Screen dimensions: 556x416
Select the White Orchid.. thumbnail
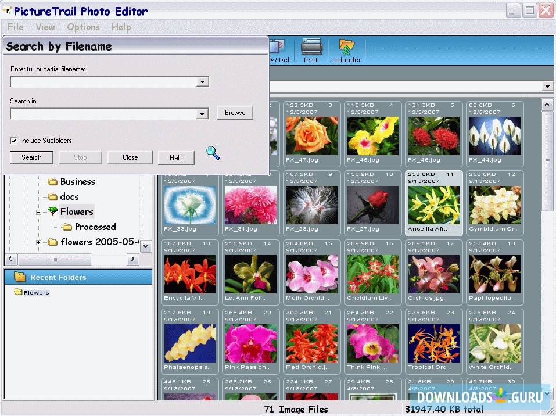pos(494,342)
